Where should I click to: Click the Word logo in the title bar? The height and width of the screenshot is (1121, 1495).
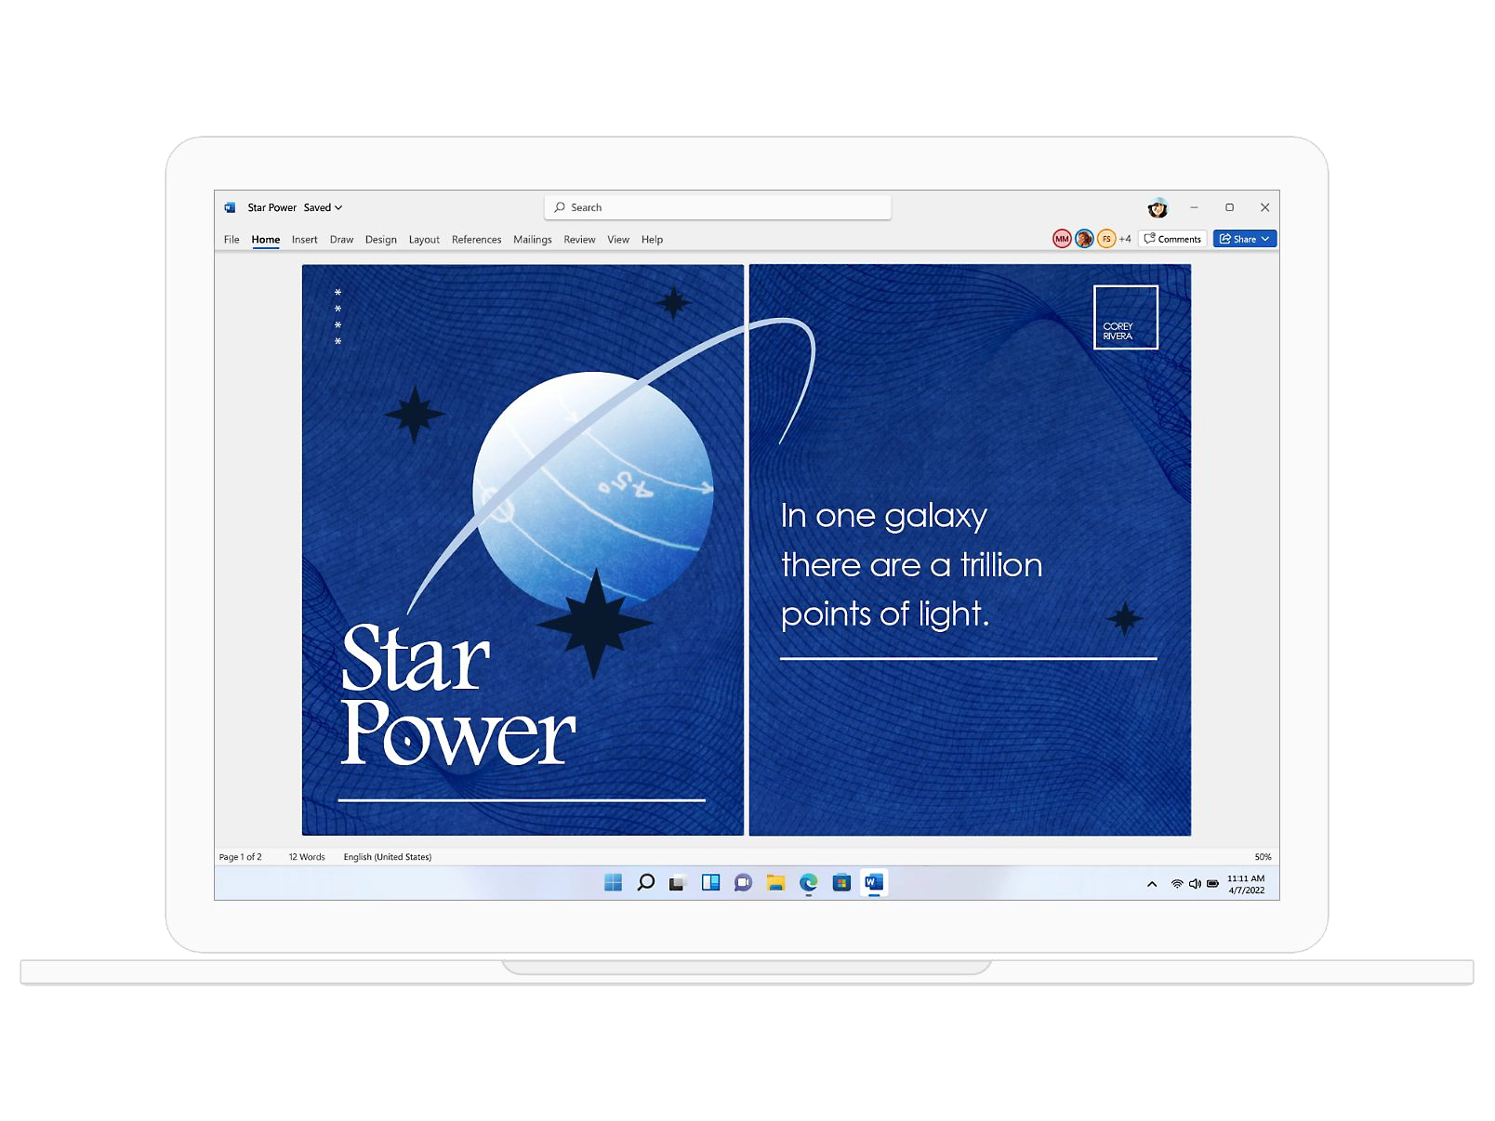coord(230,207)
